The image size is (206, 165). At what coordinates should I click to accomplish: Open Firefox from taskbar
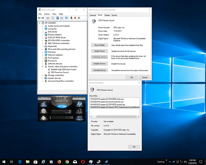pos(59,162)
